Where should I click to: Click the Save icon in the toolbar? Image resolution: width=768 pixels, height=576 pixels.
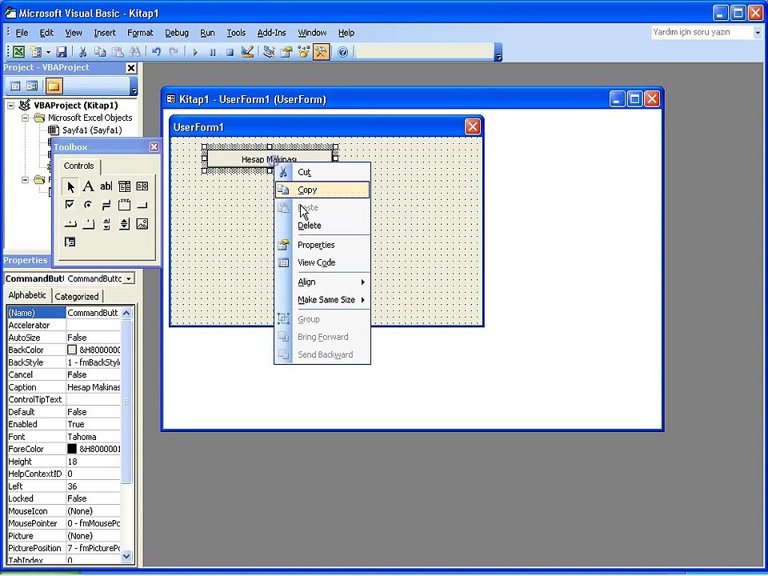click(x=62, y=51)
